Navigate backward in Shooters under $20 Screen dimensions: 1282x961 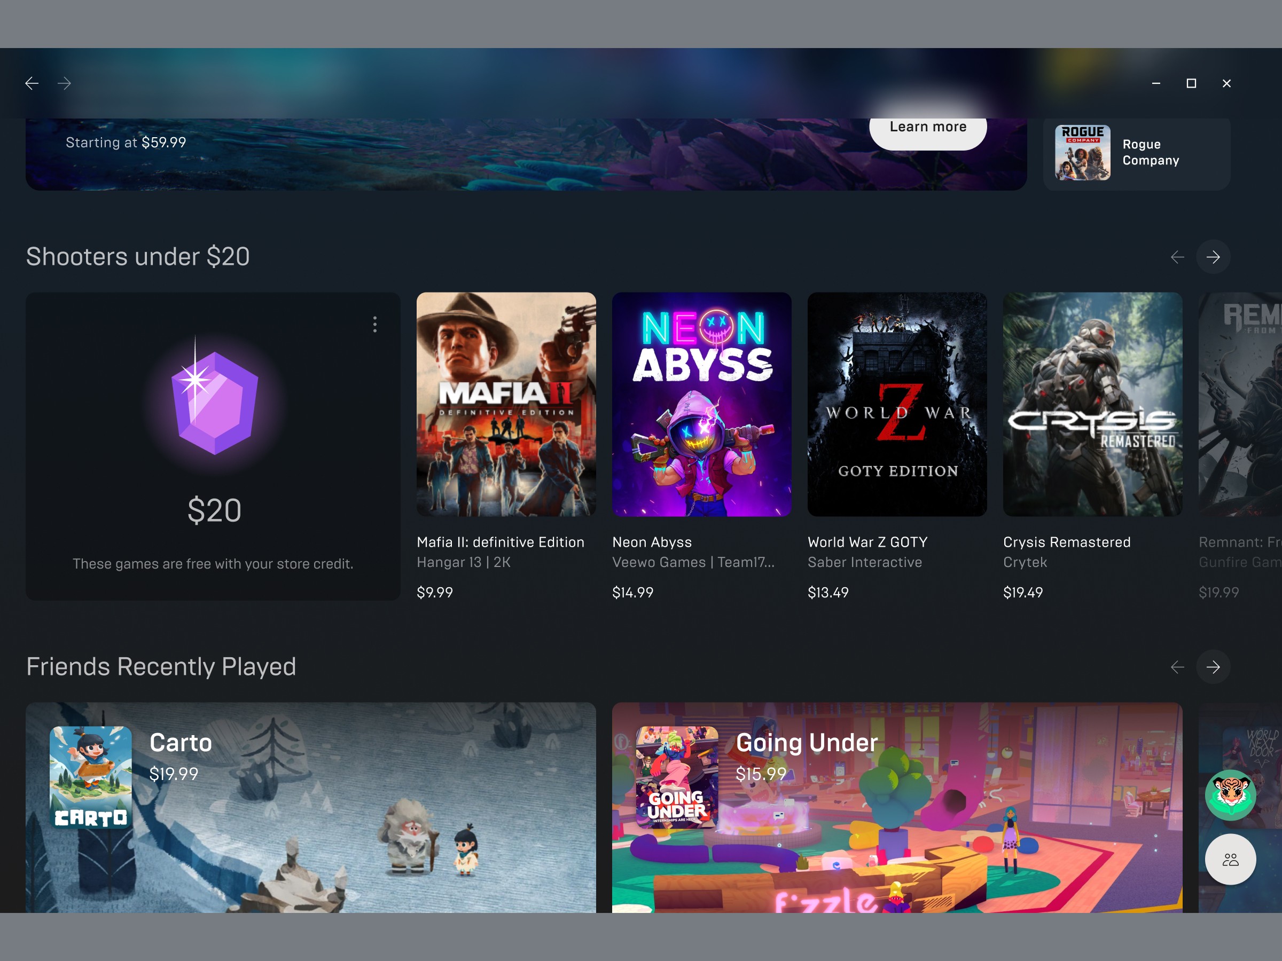pyautogui.click(x=1177, y=256)
